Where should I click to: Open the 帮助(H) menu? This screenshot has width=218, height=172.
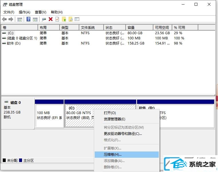click(57, 12)
